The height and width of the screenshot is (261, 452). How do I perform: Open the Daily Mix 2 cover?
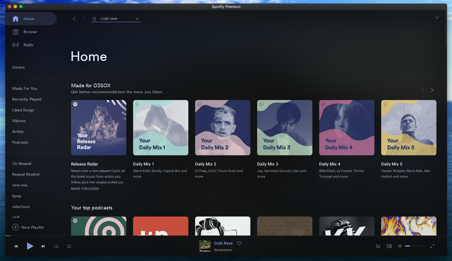[x=223, y=128]
